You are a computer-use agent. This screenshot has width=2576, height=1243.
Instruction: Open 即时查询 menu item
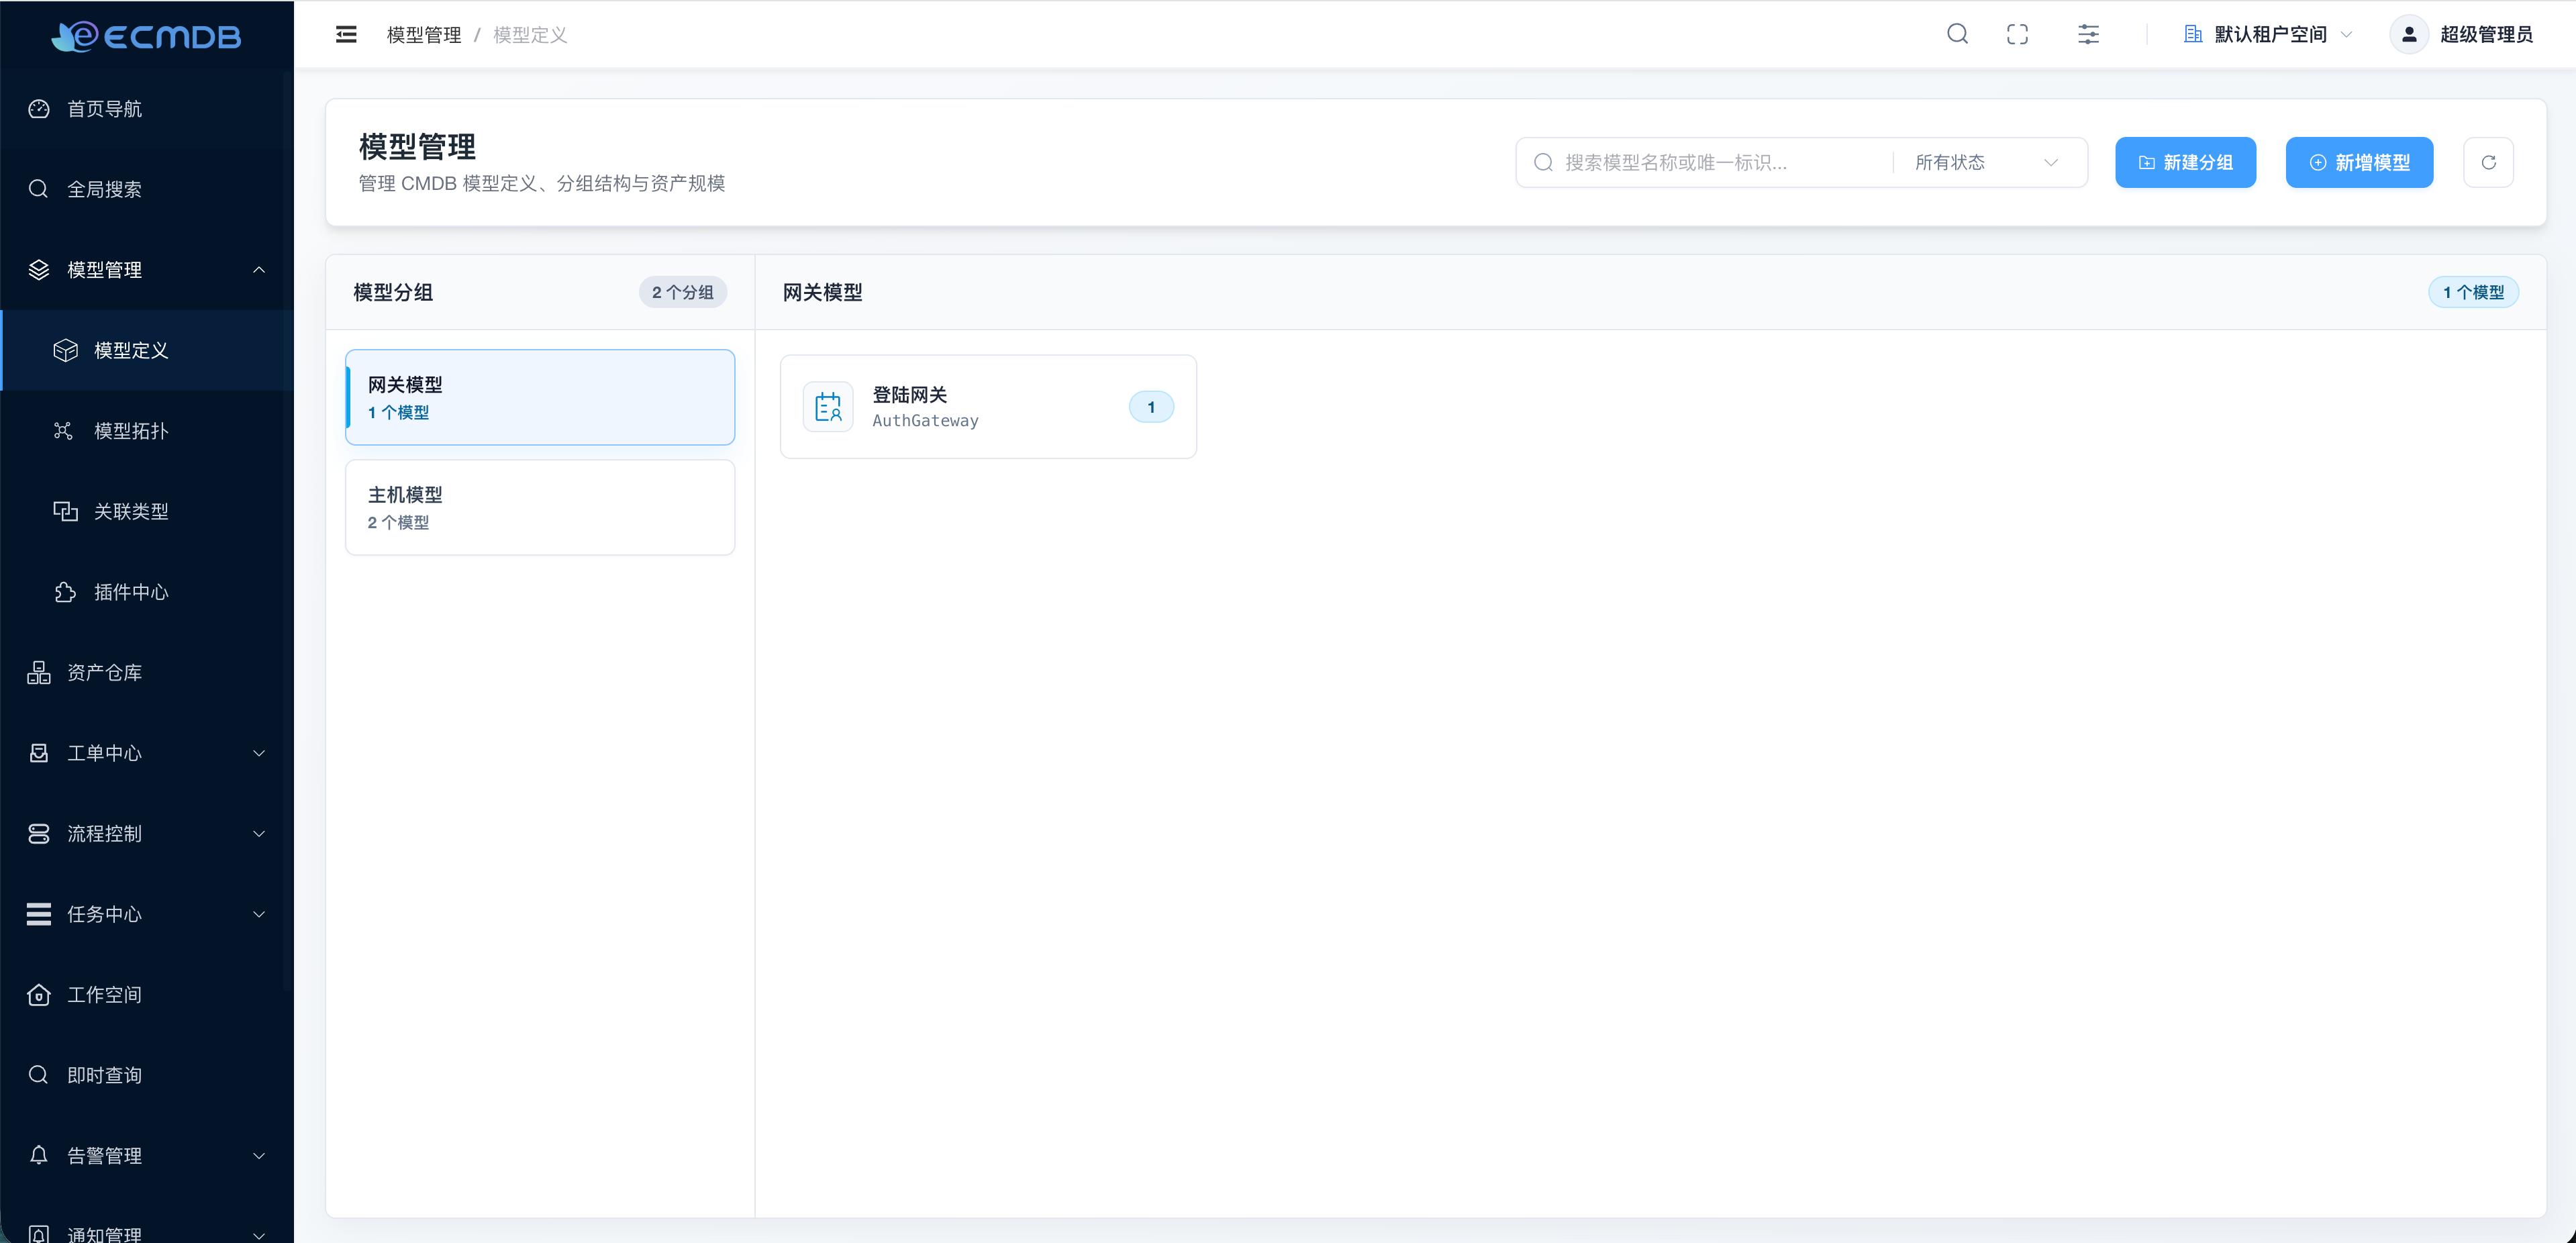tap(146, 1075)
